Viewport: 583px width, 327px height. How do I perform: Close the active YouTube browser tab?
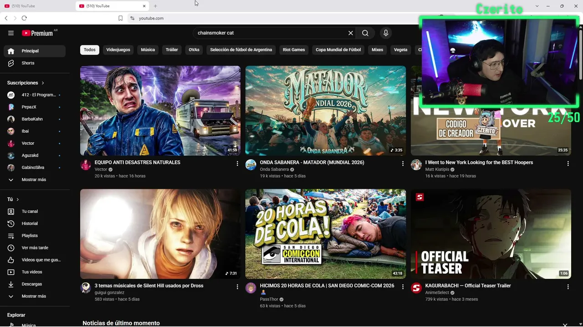click(x=144, y=6)
